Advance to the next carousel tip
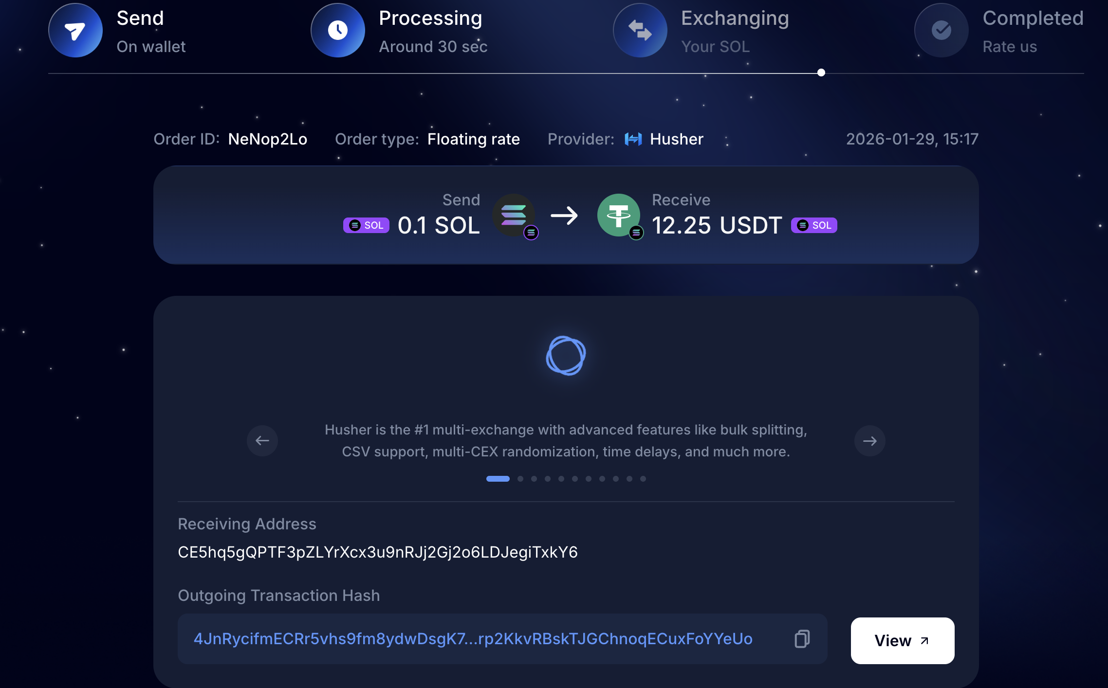The image size is (1108, 688). point(869,441)
